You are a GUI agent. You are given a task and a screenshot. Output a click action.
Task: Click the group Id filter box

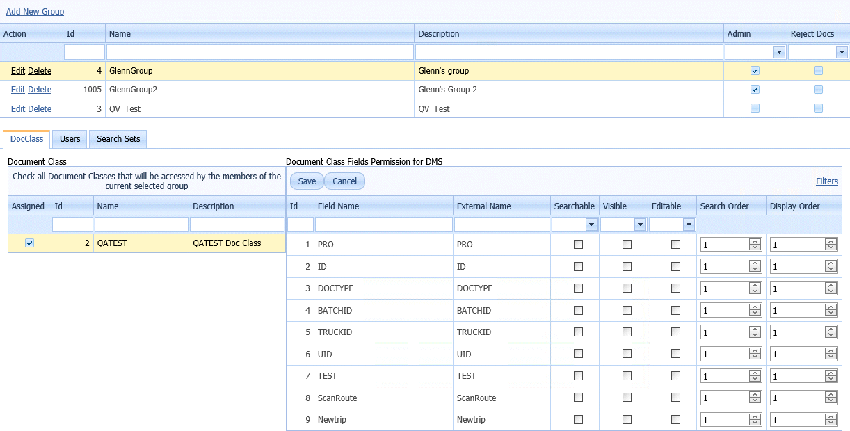tap(84, 52)
